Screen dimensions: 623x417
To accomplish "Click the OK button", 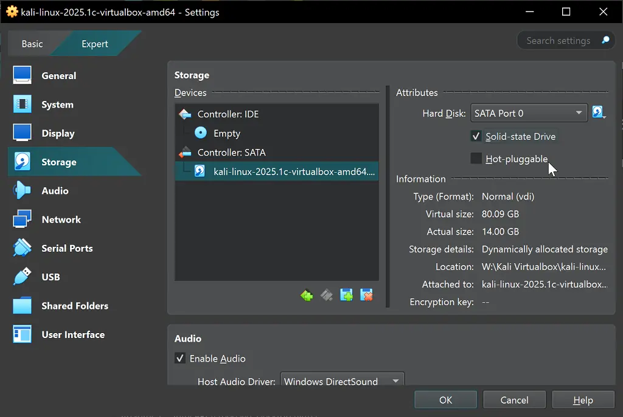I will pyautogui.click(x=445, y=400).
